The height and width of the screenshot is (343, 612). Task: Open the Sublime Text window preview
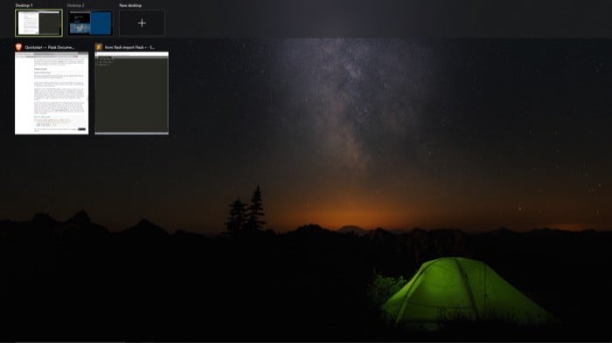tap(131, 93)
